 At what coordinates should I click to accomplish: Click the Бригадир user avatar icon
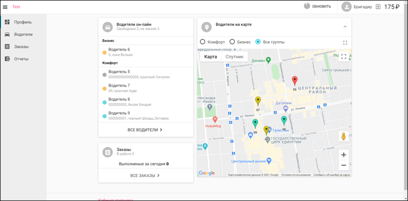pos(346,7)
